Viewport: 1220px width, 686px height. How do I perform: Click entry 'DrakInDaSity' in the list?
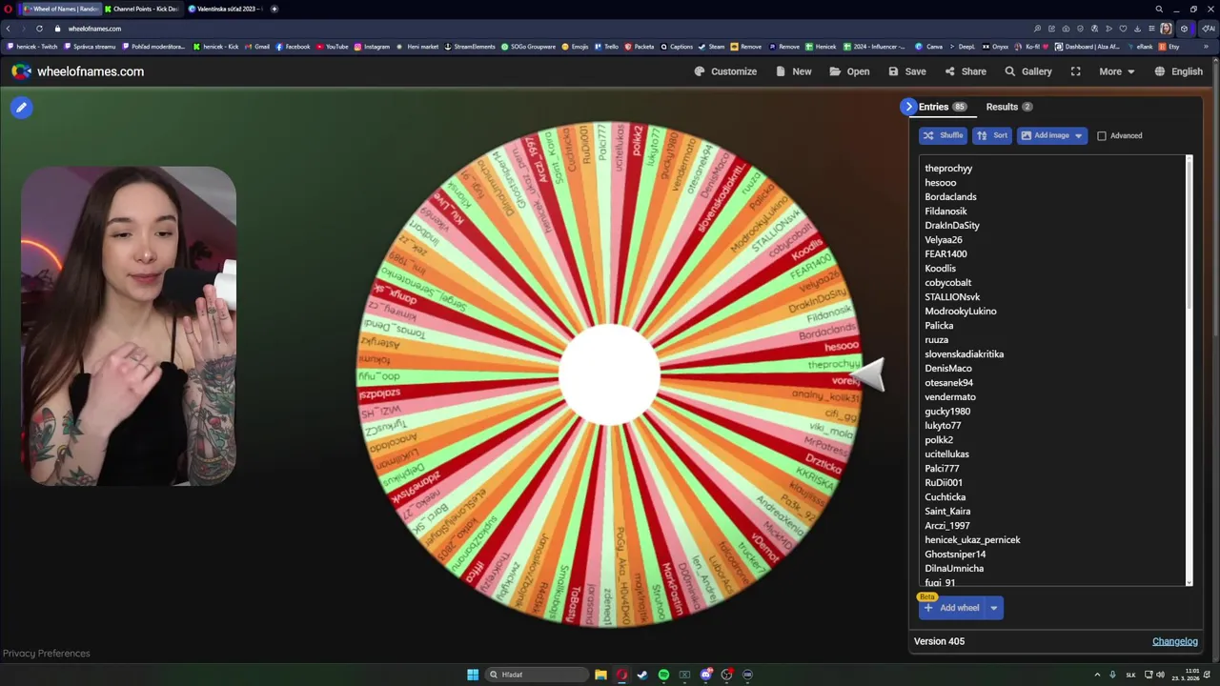[x=952, y=226]
